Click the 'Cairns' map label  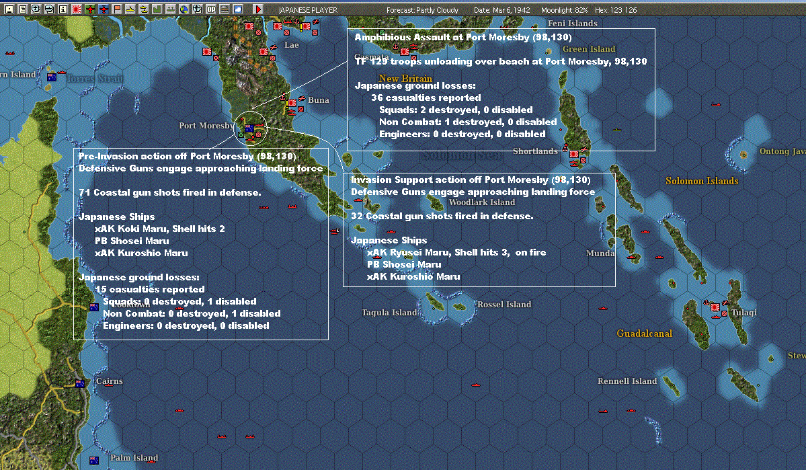pos(110,381)
